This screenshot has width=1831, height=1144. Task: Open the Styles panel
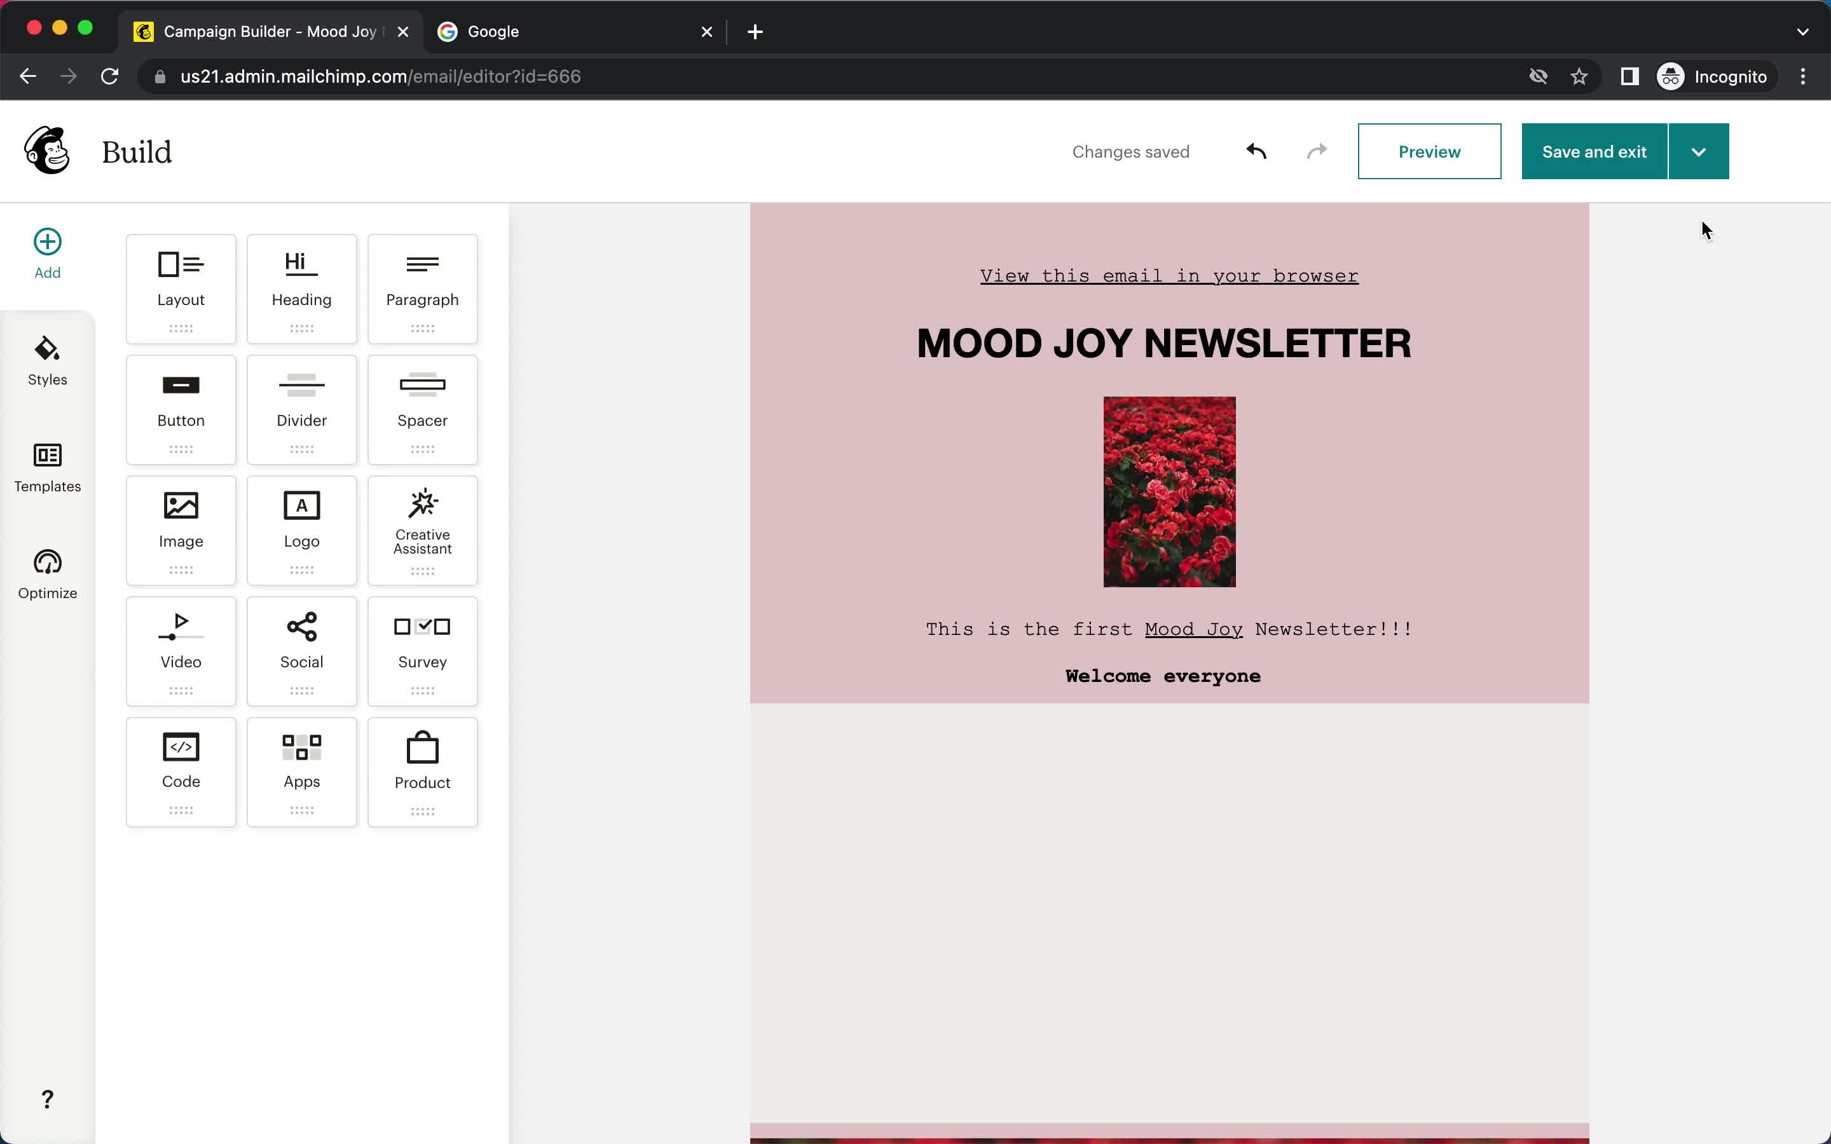pyautogui.click(x=48, y=362)
